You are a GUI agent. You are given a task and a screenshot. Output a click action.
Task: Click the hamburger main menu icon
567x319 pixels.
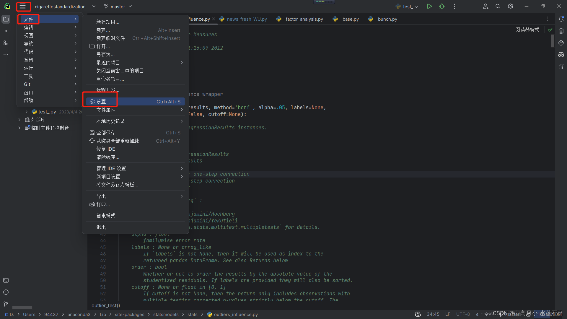(23, 6)
